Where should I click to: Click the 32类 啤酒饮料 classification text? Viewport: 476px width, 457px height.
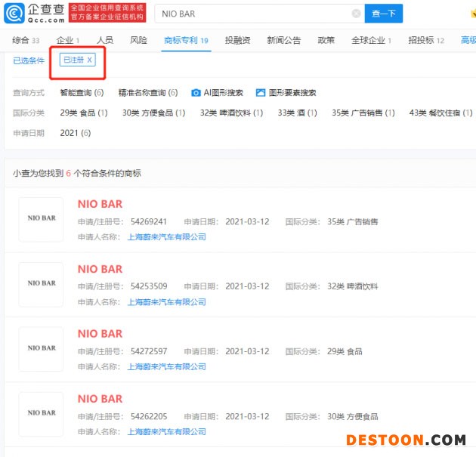tap(352, 286)
